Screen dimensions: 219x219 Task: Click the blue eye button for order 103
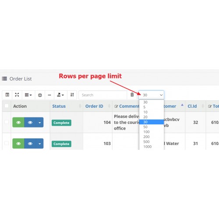pyautogui.click(x=30, y=144)
